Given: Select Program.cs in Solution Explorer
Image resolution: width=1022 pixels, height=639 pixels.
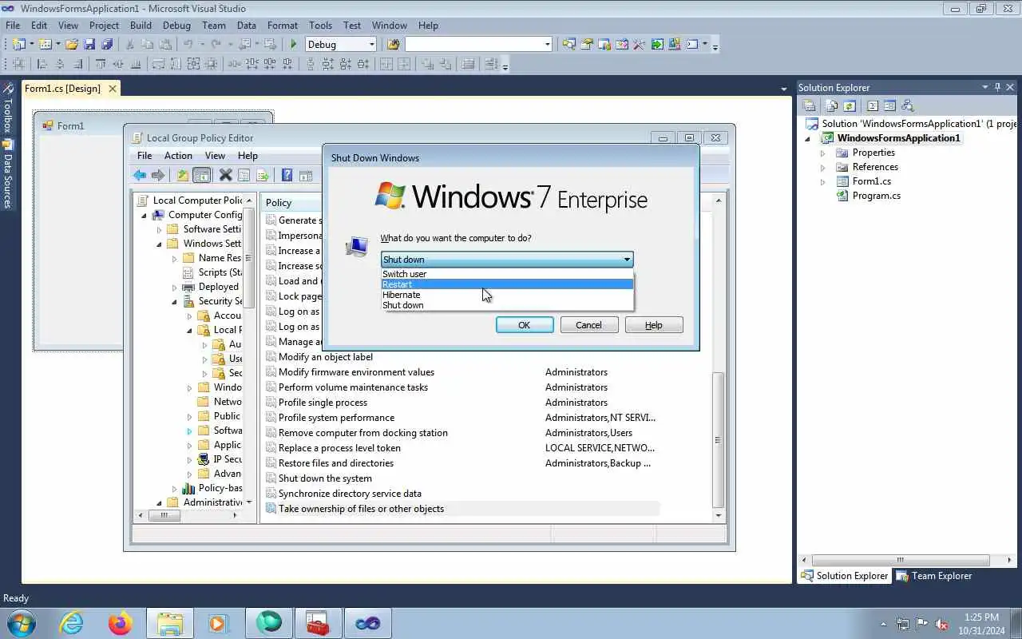Looking at the screenshot, I should [x=876, y=196].
